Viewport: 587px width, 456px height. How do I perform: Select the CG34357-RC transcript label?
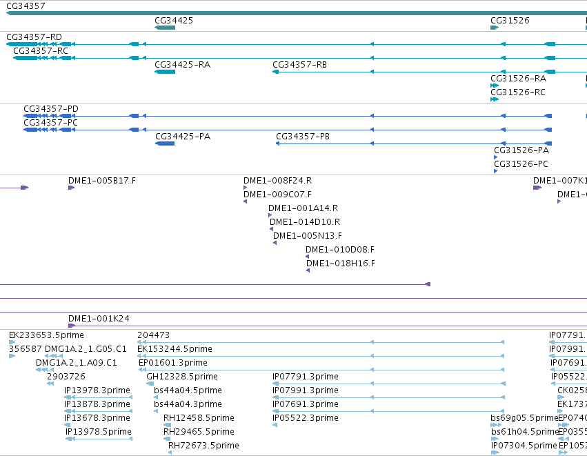41,51
